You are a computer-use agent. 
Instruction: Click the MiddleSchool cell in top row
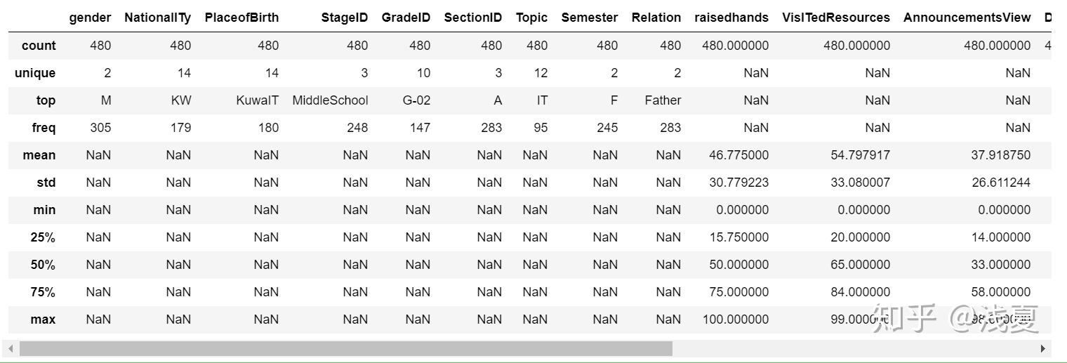[x=330, y=100]
